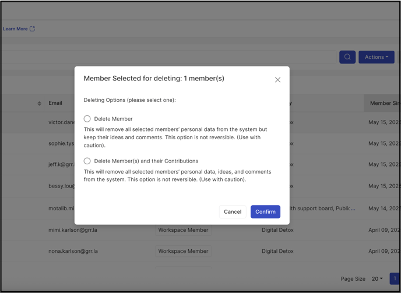Click Workspace Member badge in nona.karlson row
The width and height of the screenshot is (401, 293).
point(183,251)
